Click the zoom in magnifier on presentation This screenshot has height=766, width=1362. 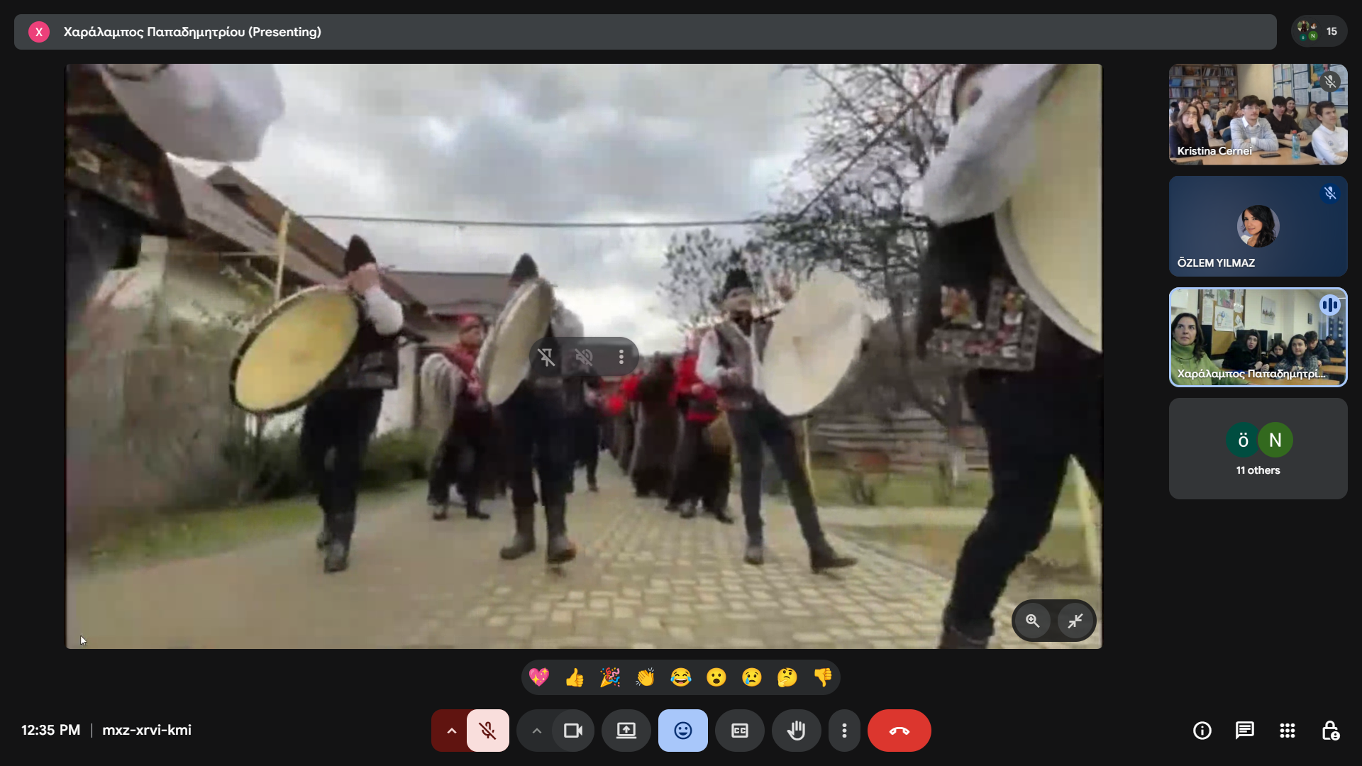[1033, 621]
